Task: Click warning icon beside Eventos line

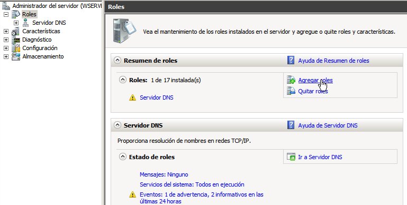Action: 132,194
